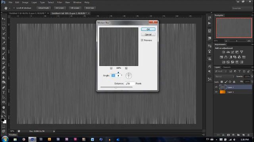Add a Levels adjustment
The width and height of the screenshot is (254, 142).
coord(228,52)
